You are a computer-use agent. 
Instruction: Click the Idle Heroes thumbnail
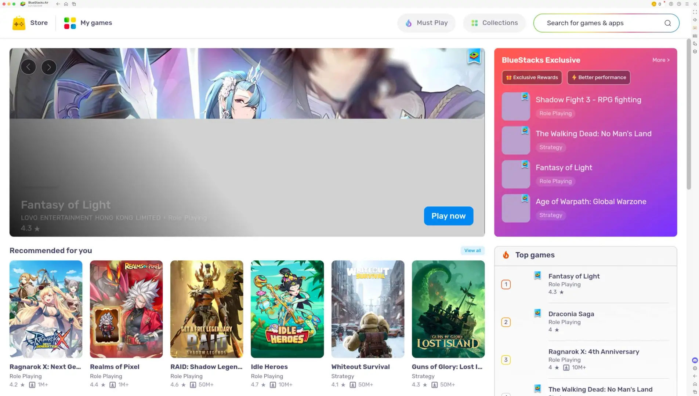click(287, 309)
